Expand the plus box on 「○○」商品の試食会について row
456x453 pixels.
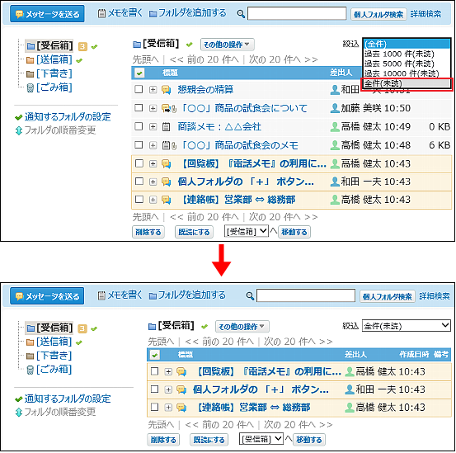153,109
